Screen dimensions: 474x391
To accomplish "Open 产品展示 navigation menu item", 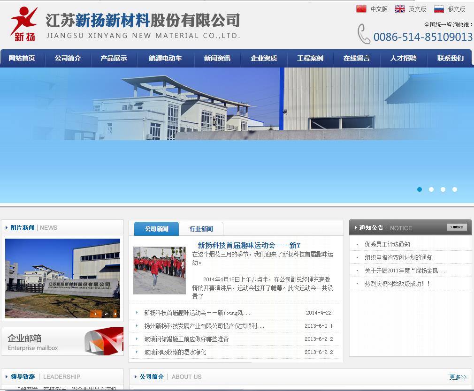I will coord(114,58).
